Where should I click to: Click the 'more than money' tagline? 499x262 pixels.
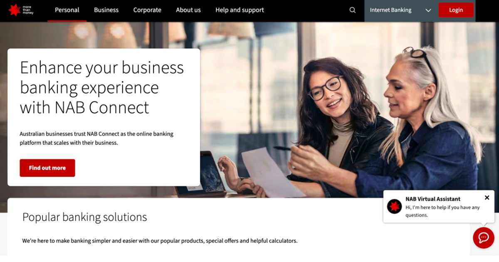point(28,10)
